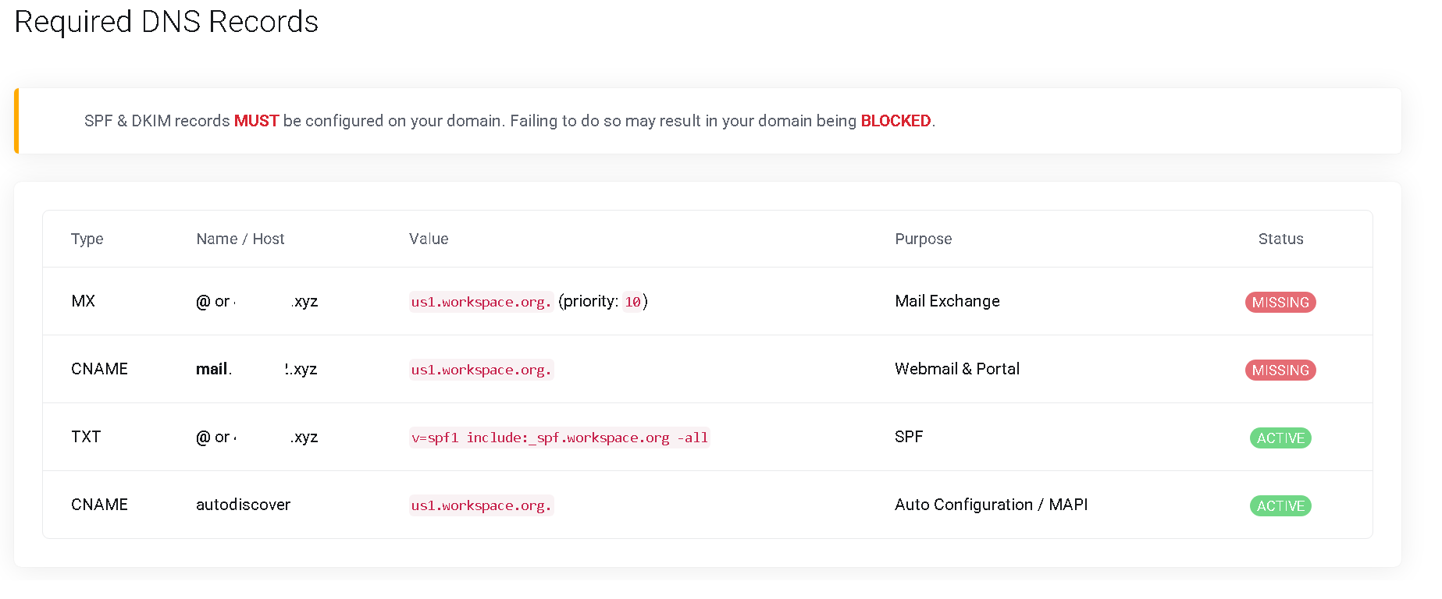Click the Type column header
This screenshot has width=1442, height=599.
click(x=87, y=239)
